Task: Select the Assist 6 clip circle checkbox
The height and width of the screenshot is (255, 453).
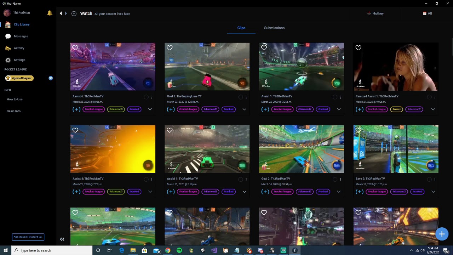Action: click(146, 97)
